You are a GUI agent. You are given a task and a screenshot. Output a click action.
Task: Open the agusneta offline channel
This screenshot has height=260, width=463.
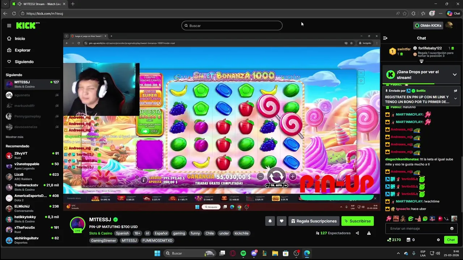tap(32, 95)
